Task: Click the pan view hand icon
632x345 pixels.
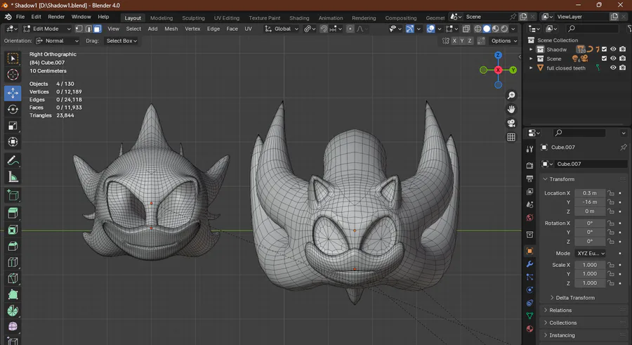Action: tap(511, 109)
